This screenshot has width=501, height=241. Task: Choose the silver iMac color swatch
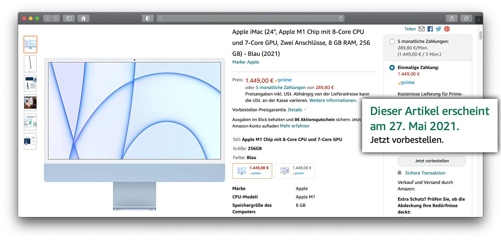point(295,171)
